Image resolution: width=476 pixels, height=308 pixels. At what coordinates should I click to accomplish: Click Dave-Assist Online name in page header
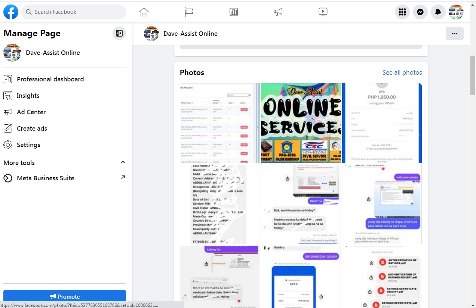tap(190, 34)
